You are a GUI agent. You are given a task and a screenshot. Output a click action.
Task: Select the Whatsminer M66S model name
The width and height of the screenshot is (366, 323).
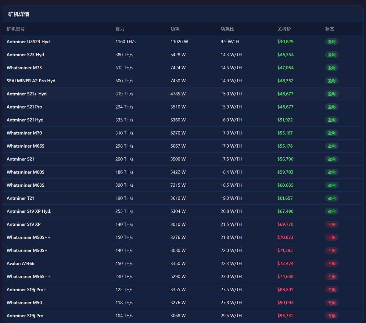26,146
